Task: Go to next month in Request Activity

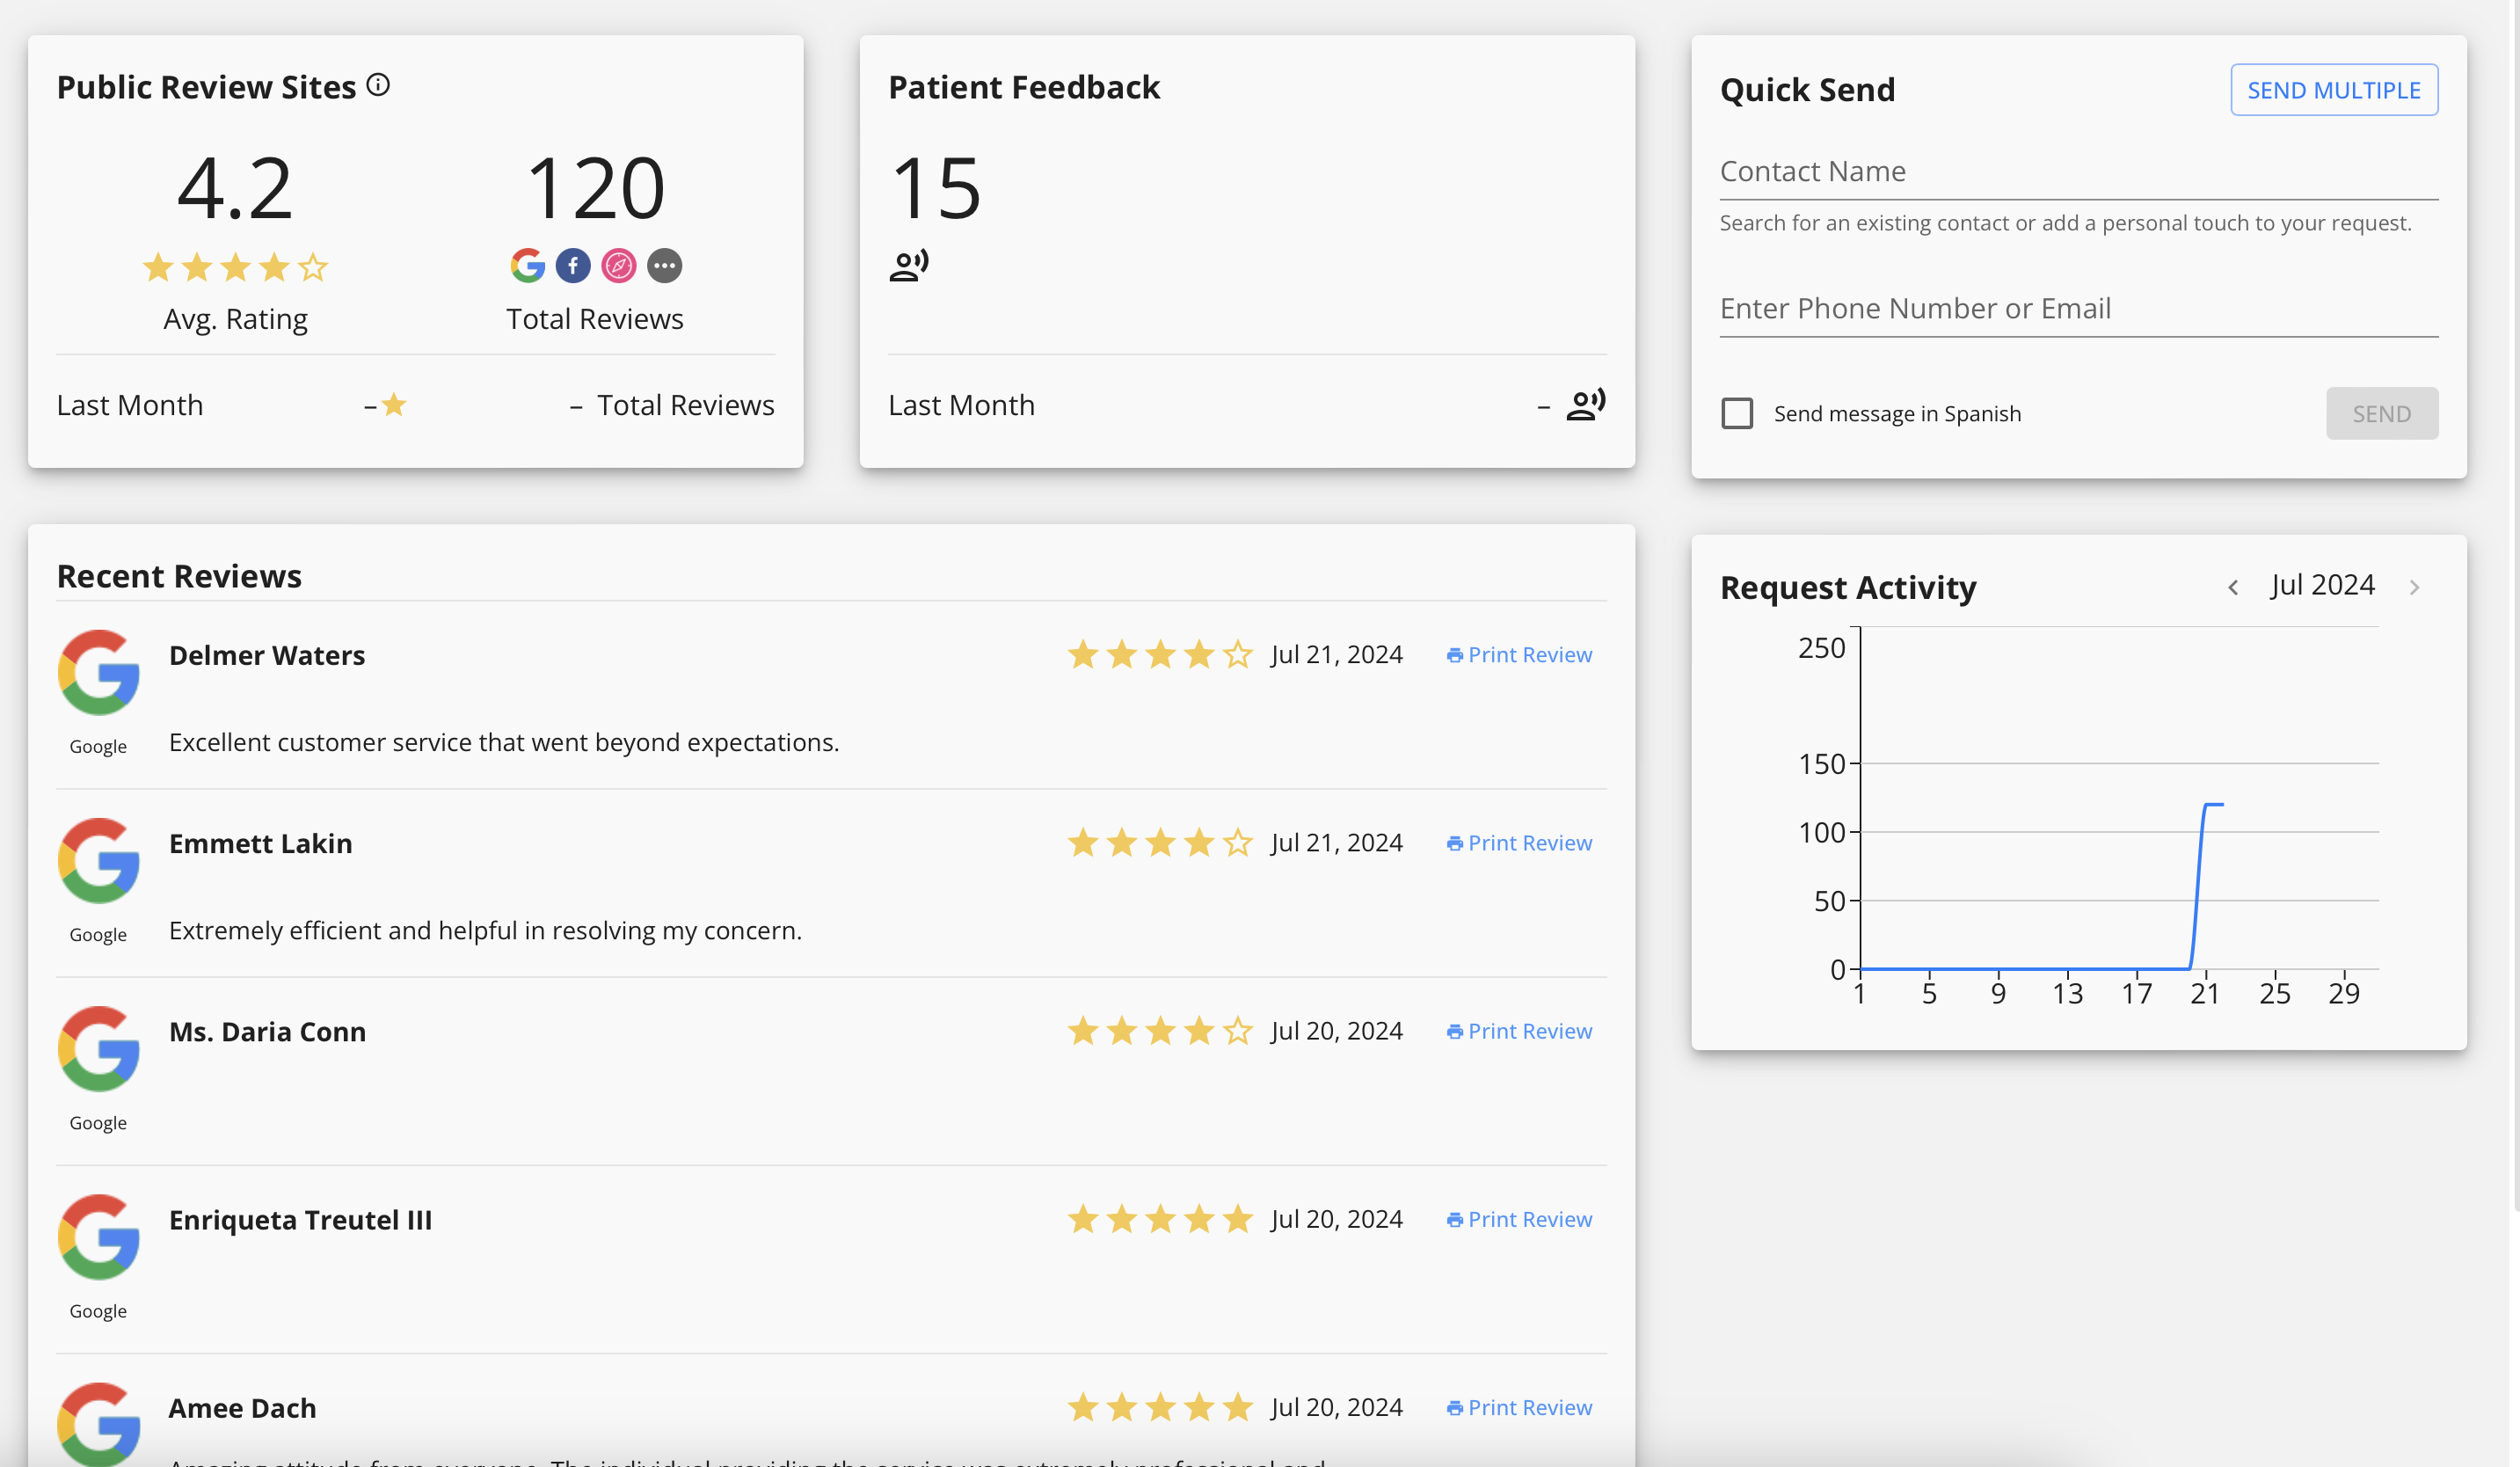Action: click(2415, 586)
